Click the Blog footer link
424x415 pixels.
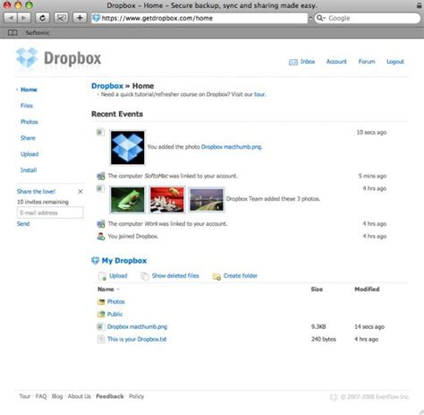pos(57,396)
